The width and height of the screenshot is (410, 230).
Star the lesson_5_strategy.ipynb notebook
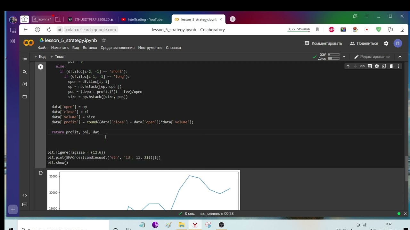[104, 40]
